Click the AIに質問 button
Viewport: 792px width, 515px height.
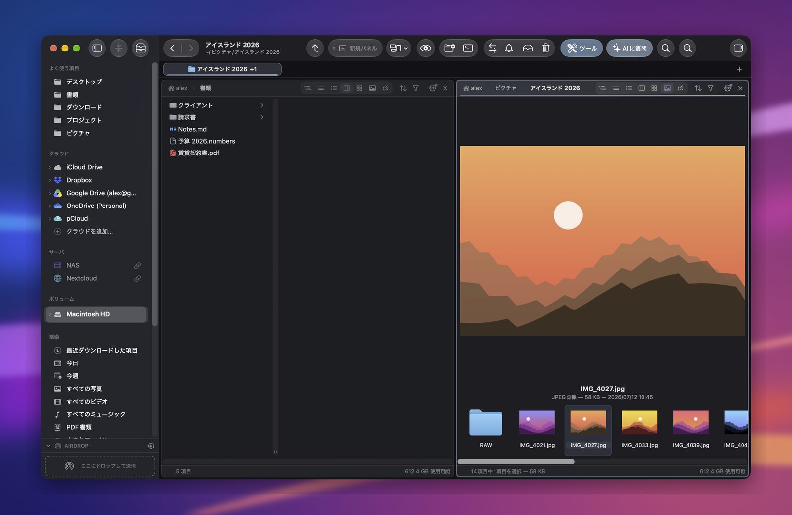[x=630, y=48]
